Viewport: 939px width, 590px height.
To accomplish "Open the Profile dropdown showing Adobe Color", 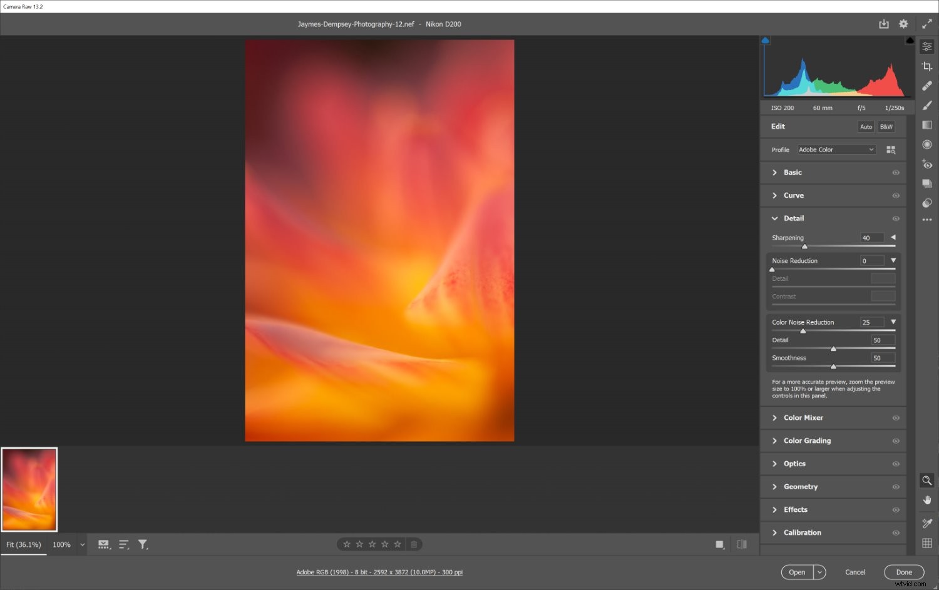I will coord(836,150).
